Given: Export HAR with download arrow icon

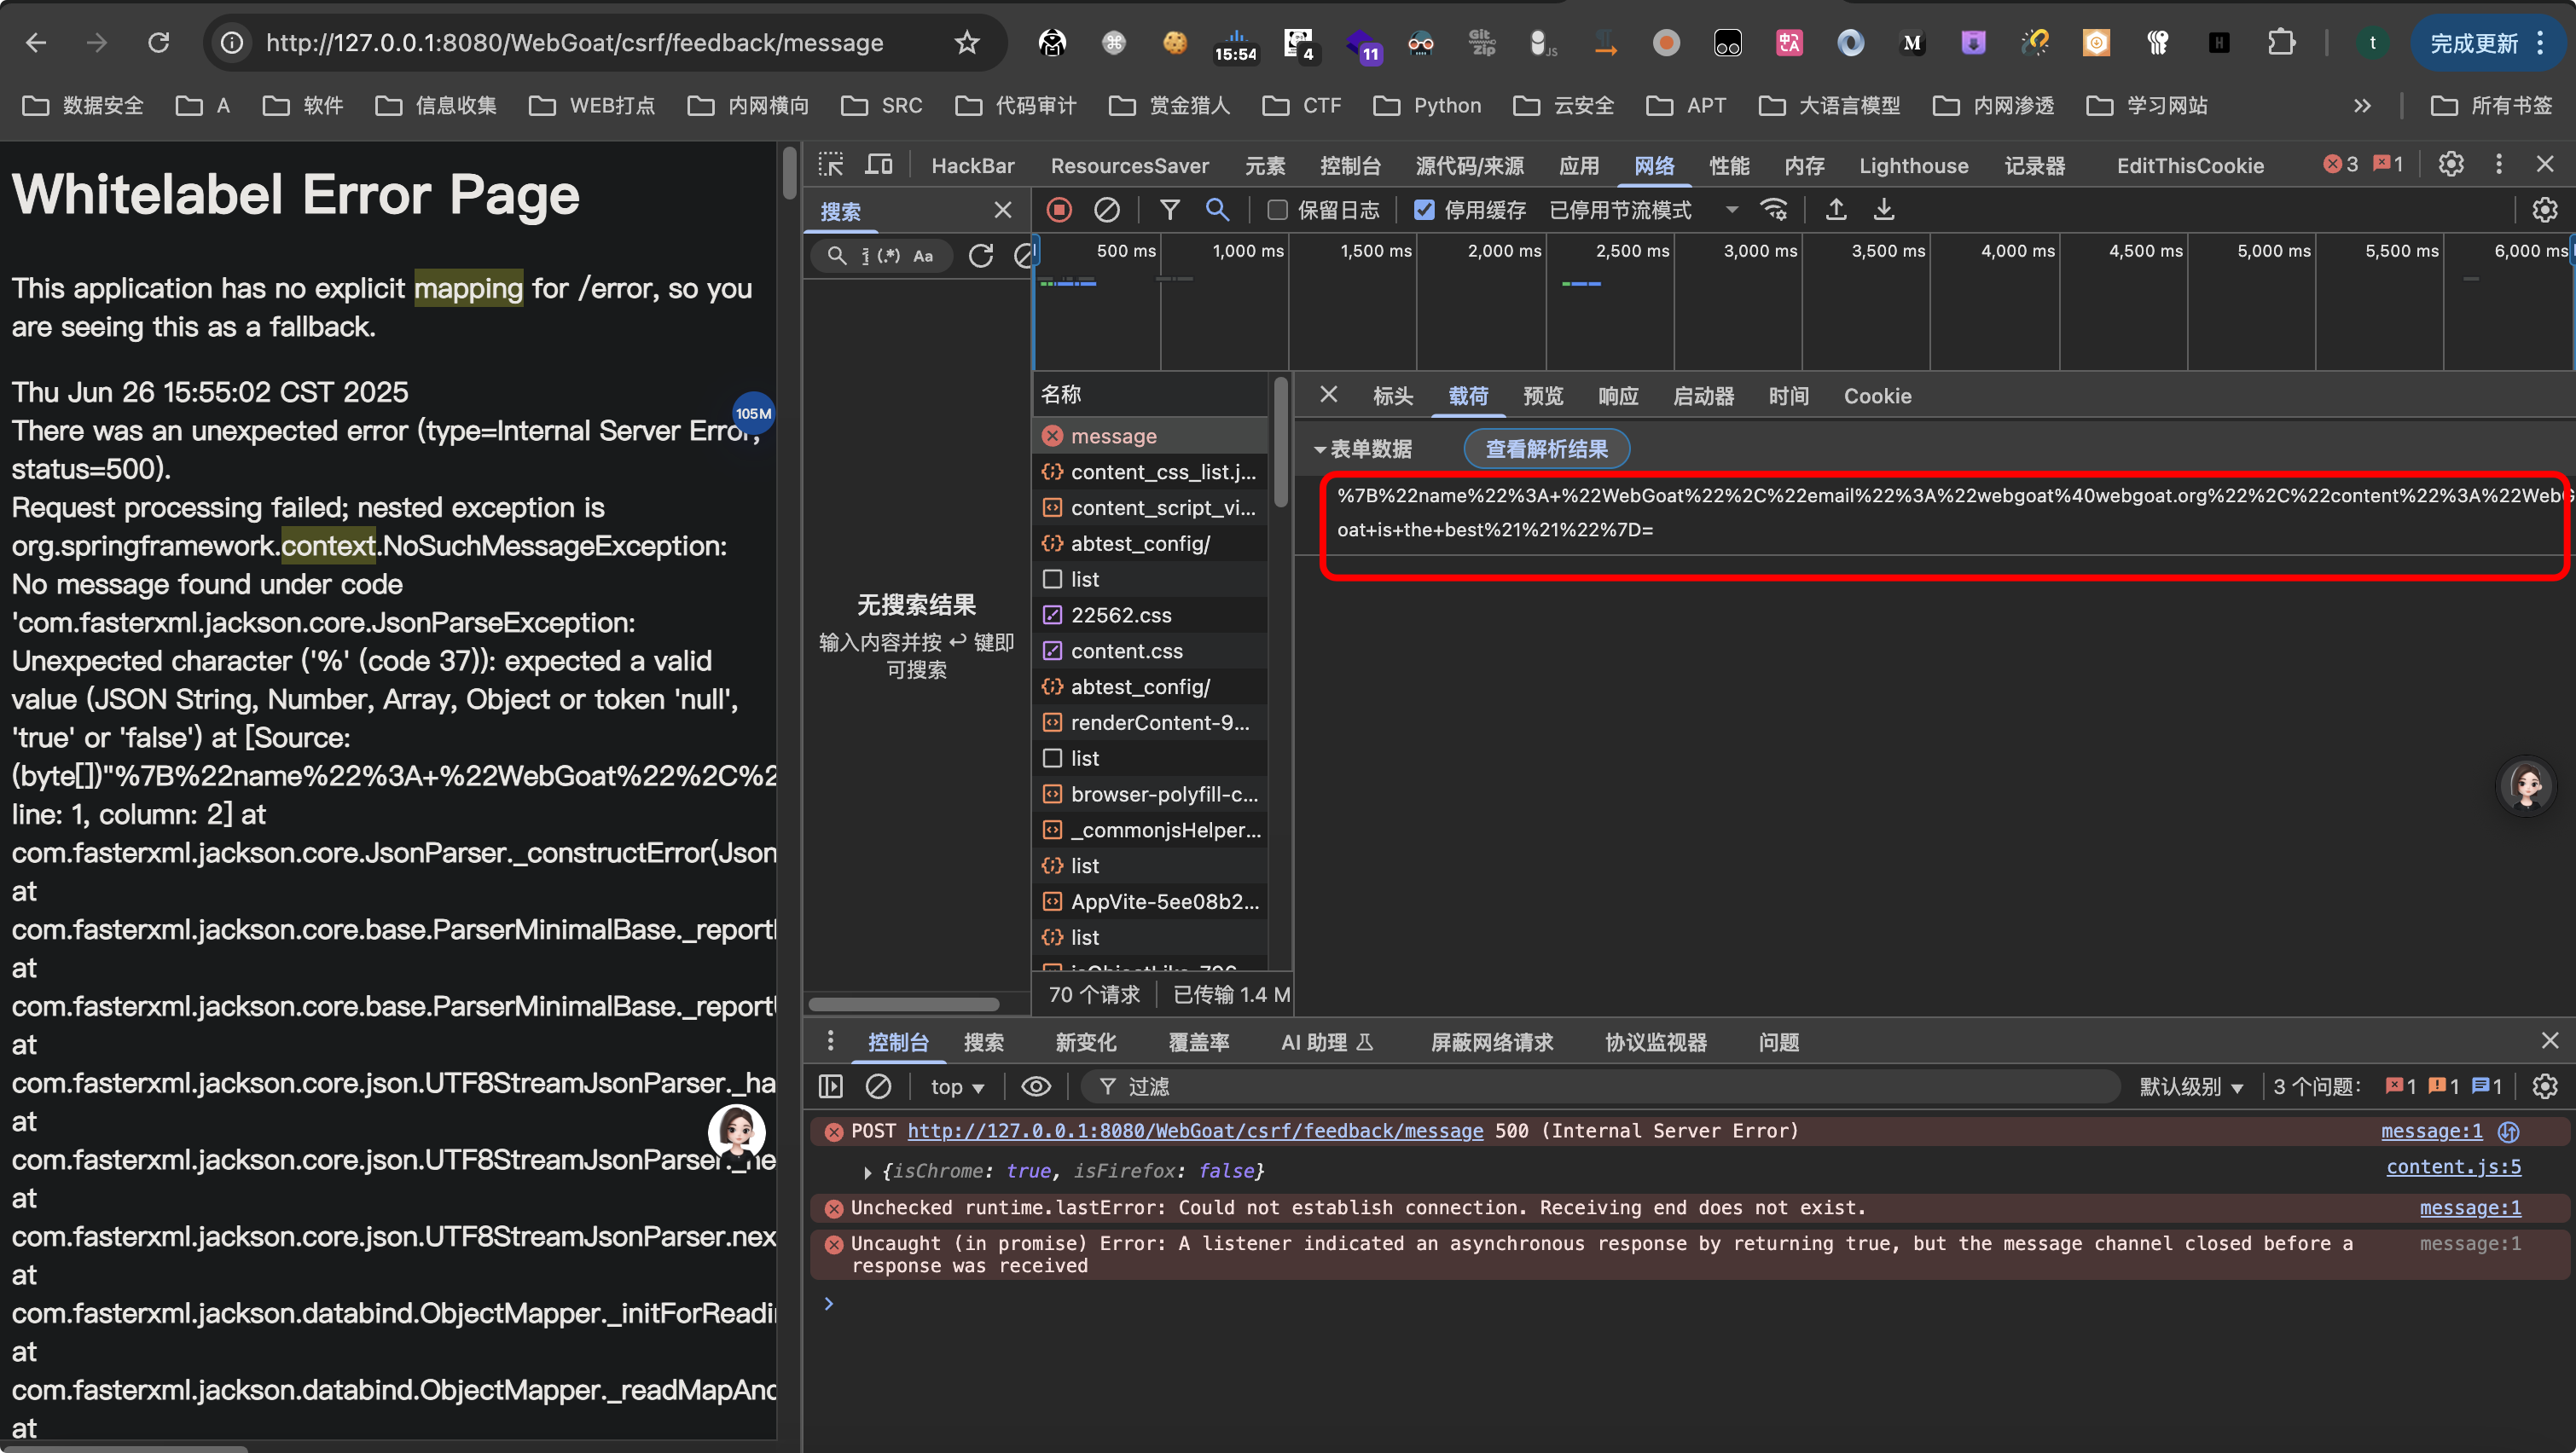Looking at the screenshot, I should coord(1884,210).
